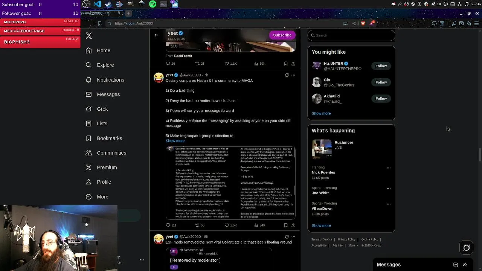The width and height of the screenshot is (482, 271).
Task: Compose new message in Messages drawer
Action: coord(456,265)
